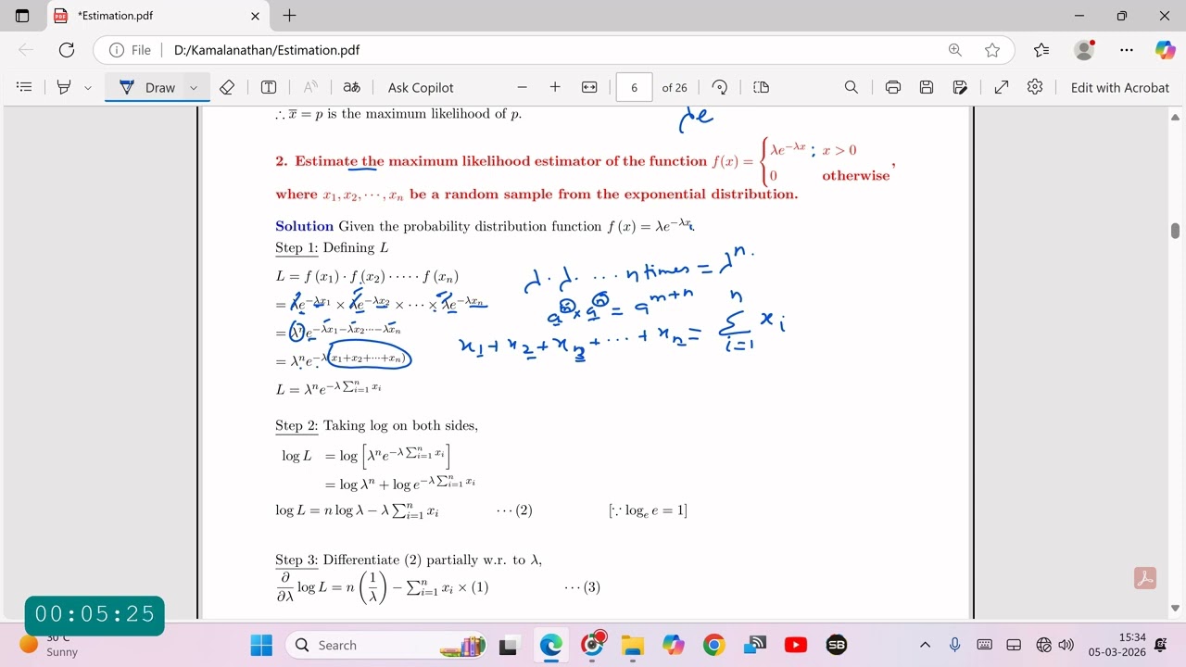Click the taskbar Search box
The height and width of the screenshot is (667, 1186).
point(386,645)
